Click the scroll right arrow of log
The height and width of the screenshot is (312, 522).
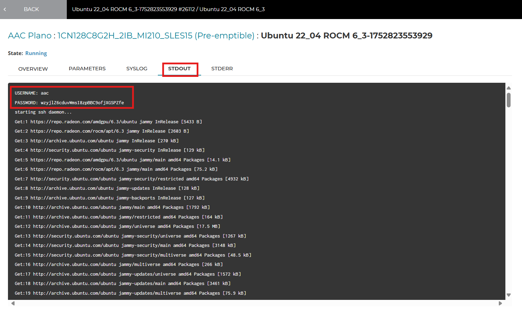[x=500, y=303]
